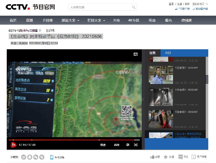Switch to the 往期 tab
The width and height of the screenshot is (216, 163).
tap(152, 53)
